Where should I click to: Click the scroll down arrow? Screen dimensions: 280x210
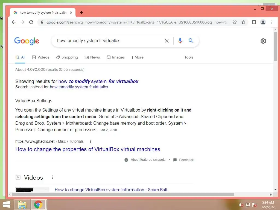275,190
